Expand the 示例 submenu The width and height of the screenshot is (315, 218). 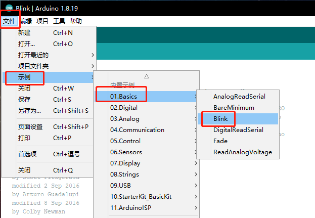[48, 77]
